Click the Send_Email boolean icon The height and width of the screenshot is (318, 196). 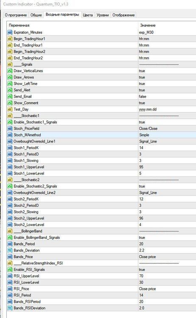pyautogui.click(x=10, y=97)
